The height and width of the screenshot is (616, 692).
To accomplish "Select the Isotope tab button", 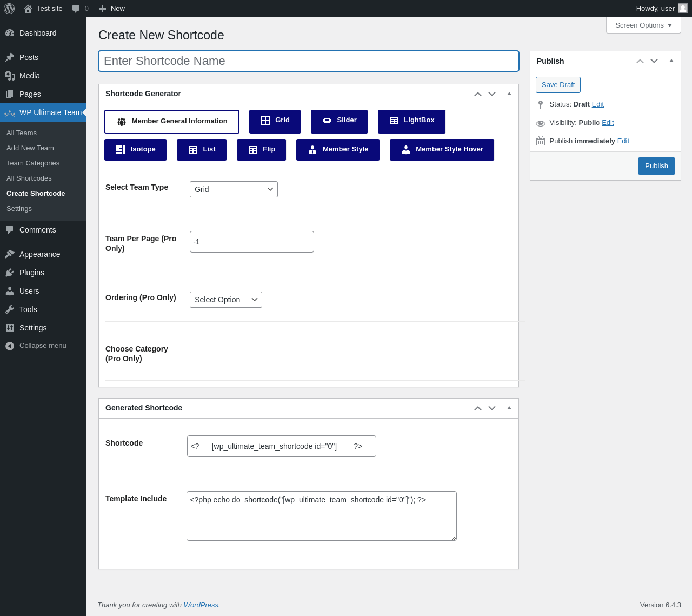I will point(135,150).
